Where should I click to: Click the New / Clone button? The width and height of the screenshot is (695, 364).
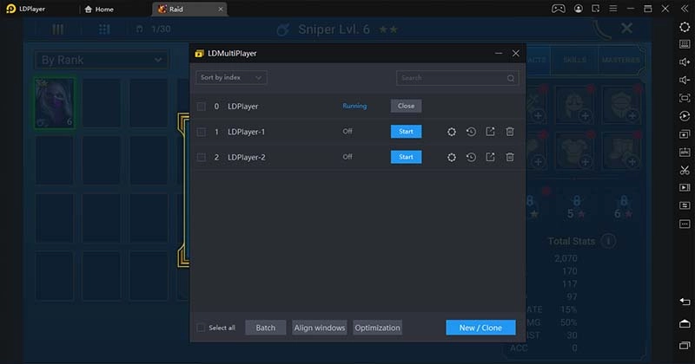[x=480, y=328]
